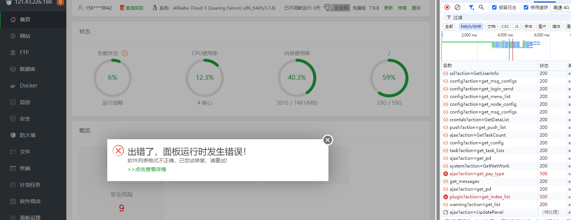Toggle the 保留日志 checkbox
The height and width of the screenshot is (220, 571).
coord(494,7)
